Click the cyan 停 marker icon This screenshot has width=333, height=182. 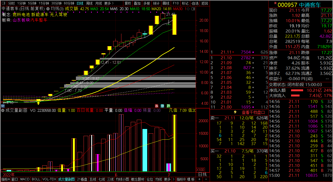(x=162, y=106)
